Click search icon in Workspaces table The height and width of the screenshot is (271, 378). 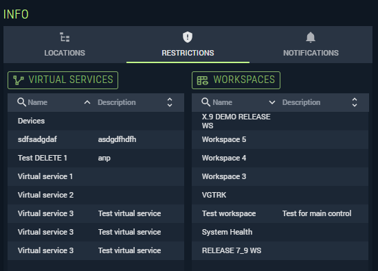[206, 102]
